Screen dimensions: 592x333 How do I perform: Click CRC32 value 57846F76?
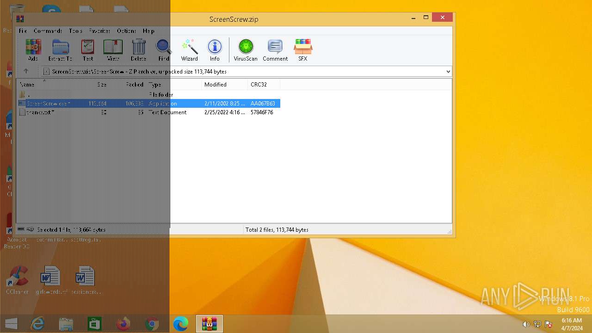[x=262, y=112]
